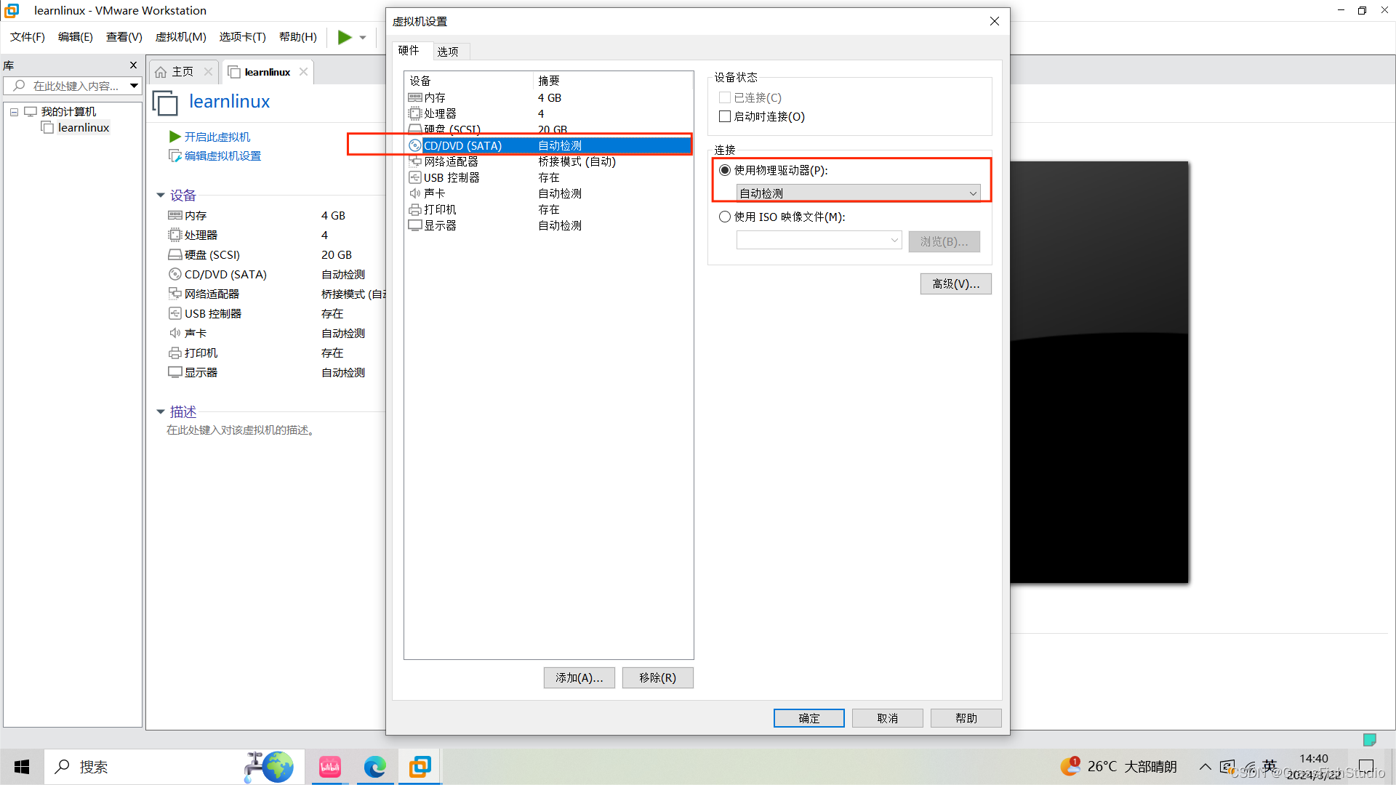Open the bilibili app on the taskbar
Viewport: 1396px width, 785px height.
[330, 767]
